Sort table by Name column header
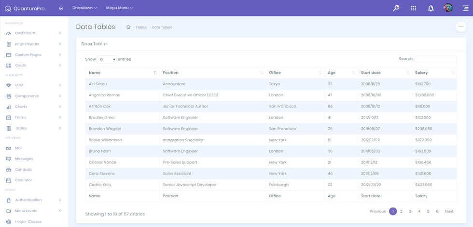The height and width of the screenshot is (227, 473). [123, 73]
